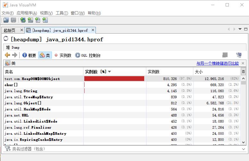Open the 窗口(W) menu
249x161 pixels.
(78, 13)
